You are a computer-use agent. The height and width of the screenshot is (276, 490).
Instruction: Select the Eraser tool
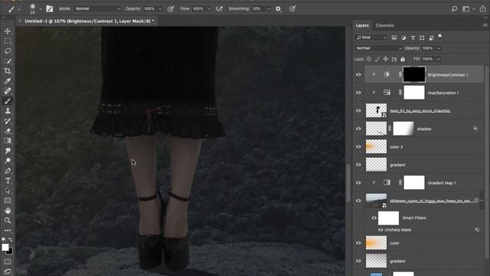[8, 131]
